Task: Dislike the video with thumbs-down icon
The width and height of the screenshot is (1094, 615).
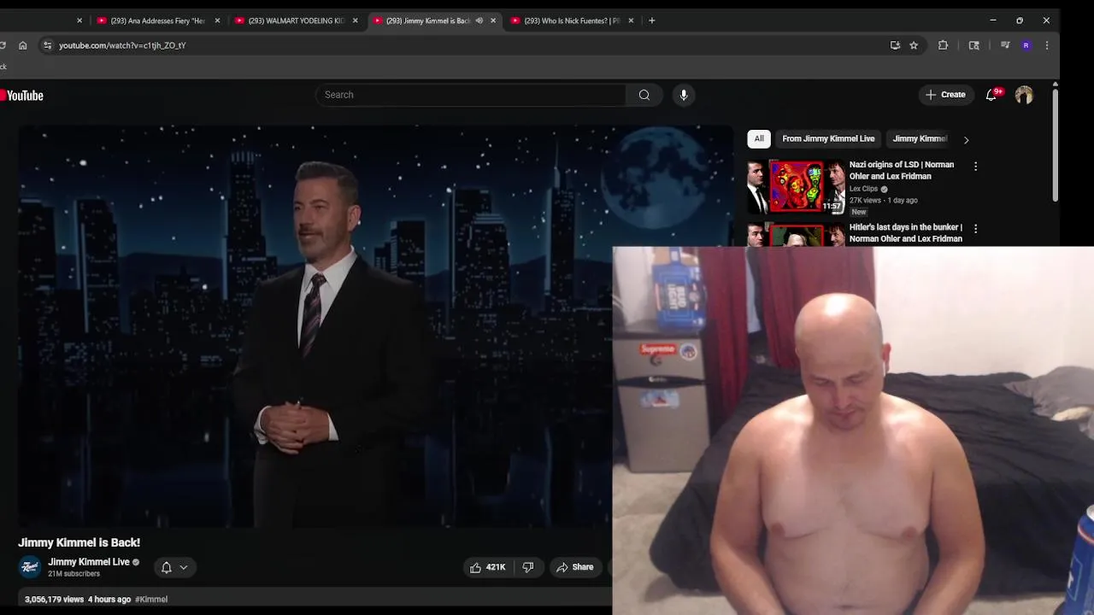Action: [528, 567]
